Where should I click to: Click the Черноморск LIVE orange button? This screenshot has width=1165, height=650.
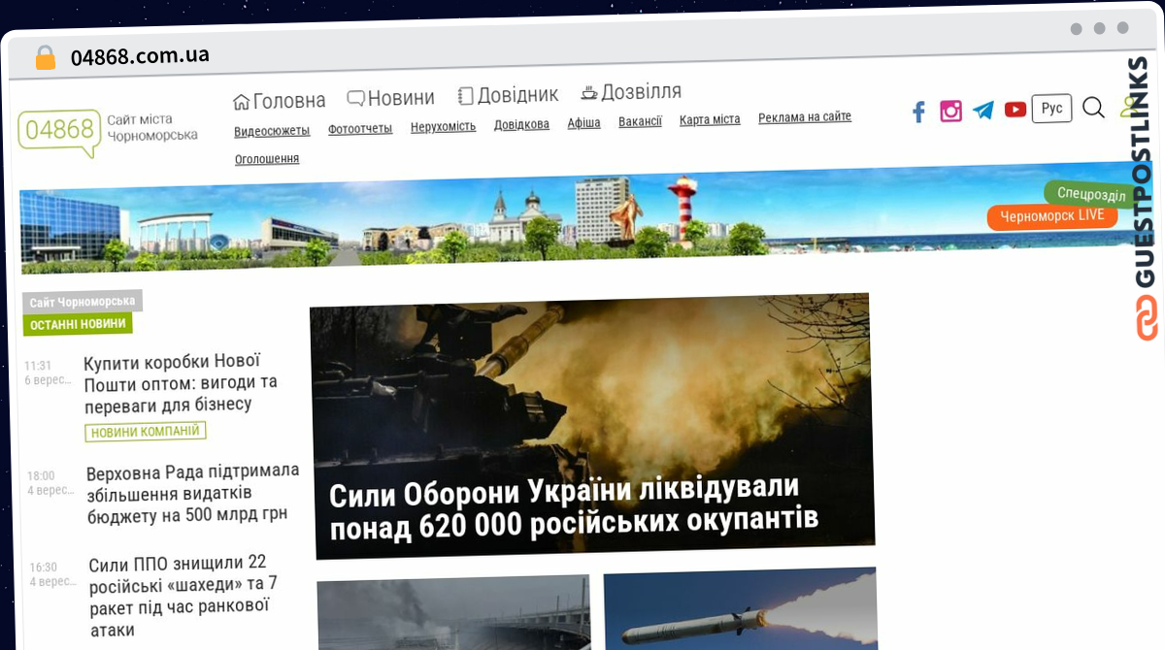point(1052,216)
